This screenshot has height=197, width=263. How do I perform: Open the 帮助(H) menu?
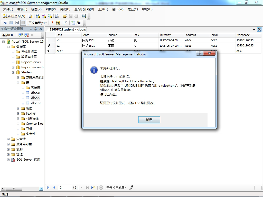[147, 9]
